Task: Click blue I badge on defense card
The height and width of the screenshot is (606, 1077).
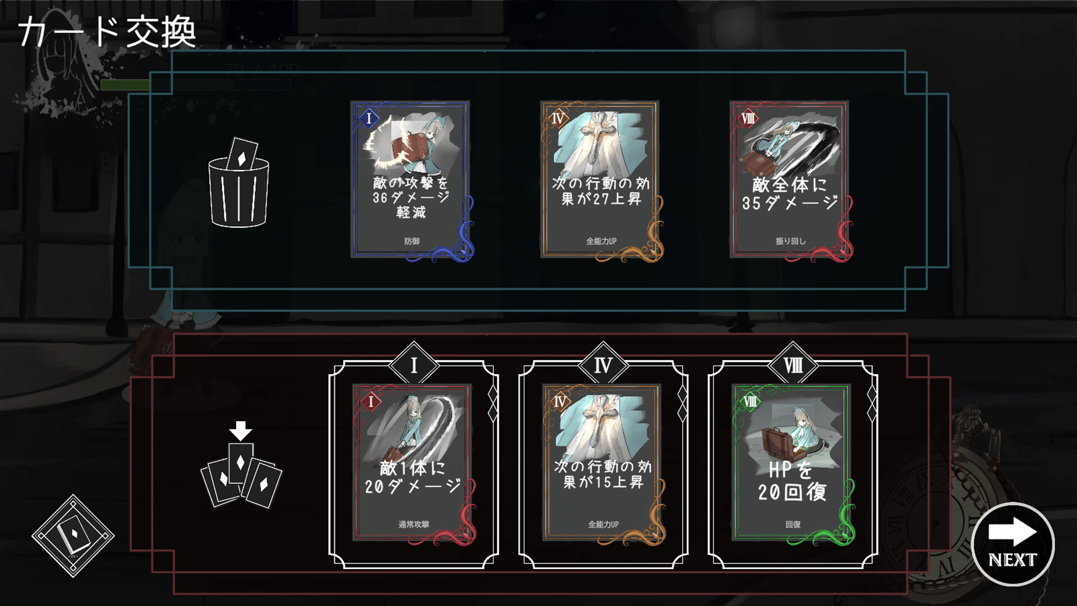Action: 369,118
